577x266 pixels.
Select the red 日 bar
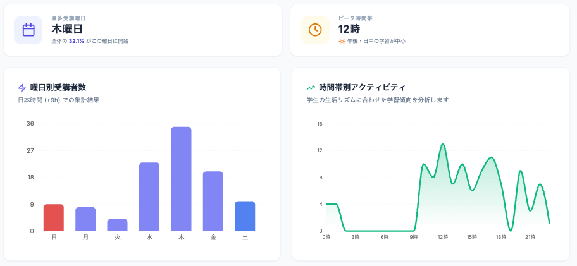[x=54, y=217]
